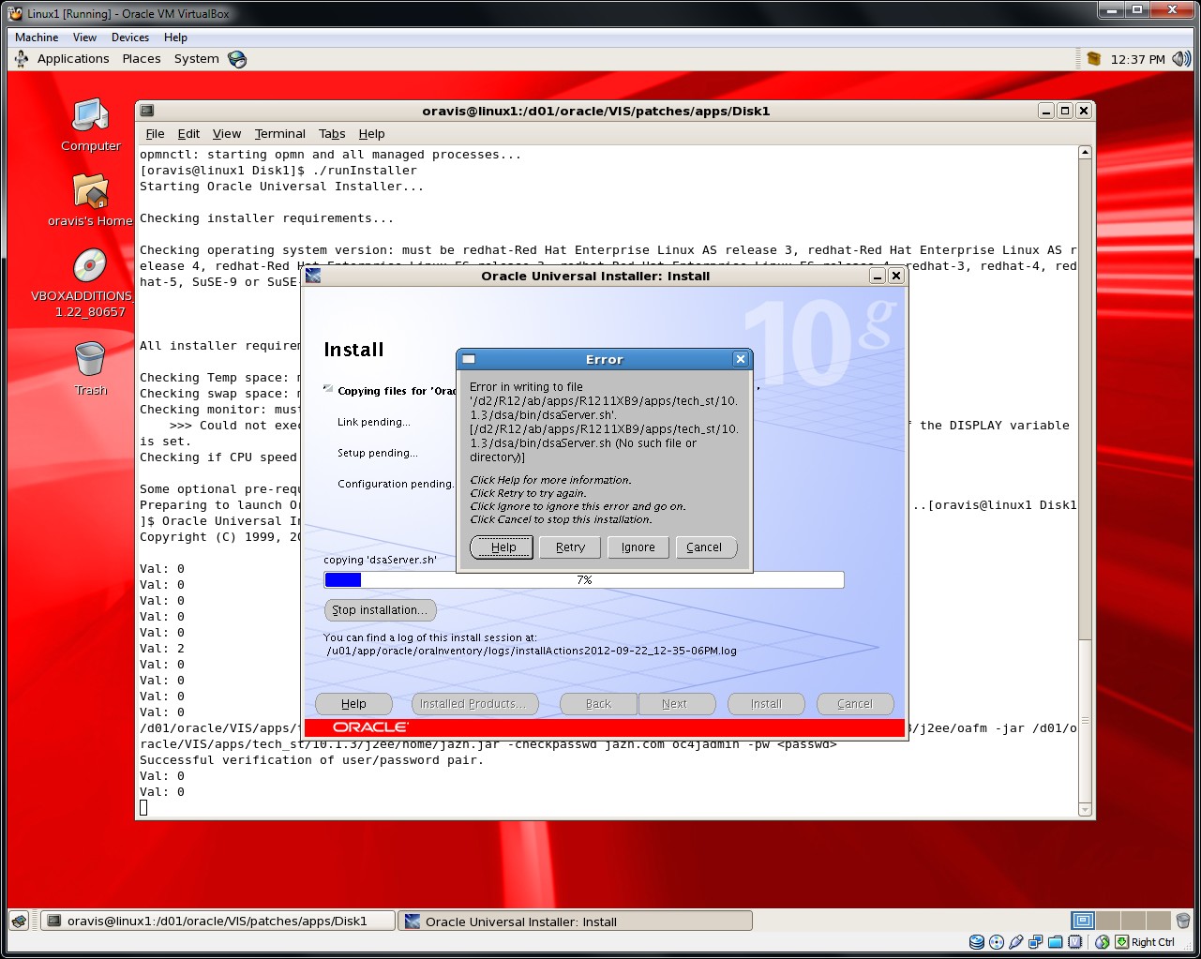Image resolution: width=1201 pixels, height=959 pixels.
Task: Open the terminal's Terminal menu
Action: click(x=279, y=134)
